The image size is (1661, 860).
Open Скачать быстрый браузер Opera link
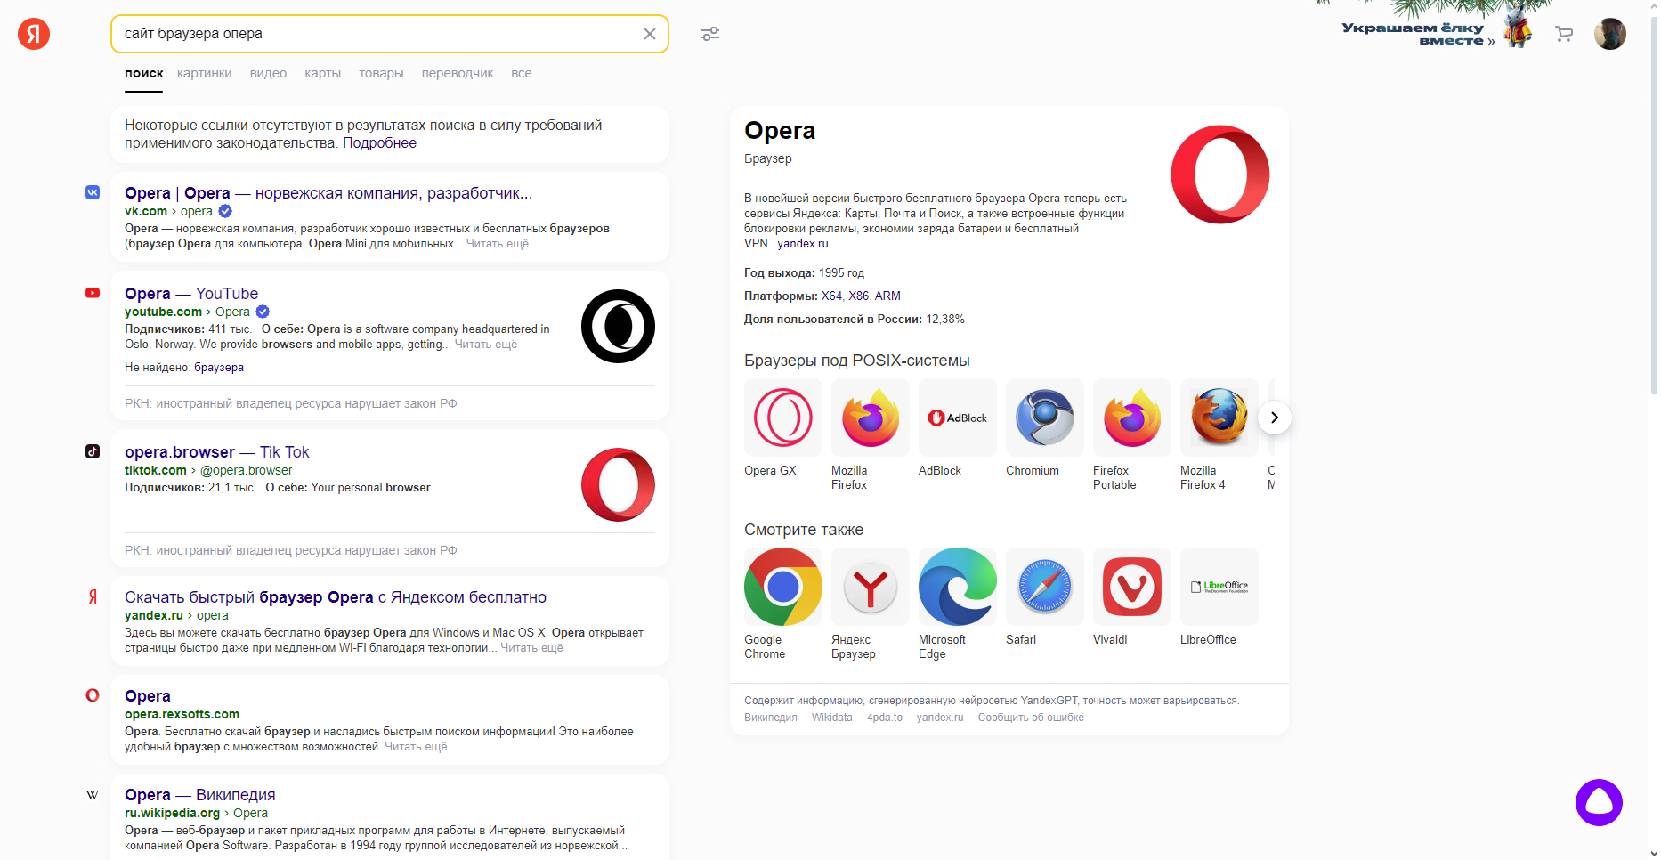tap(336, 597)
